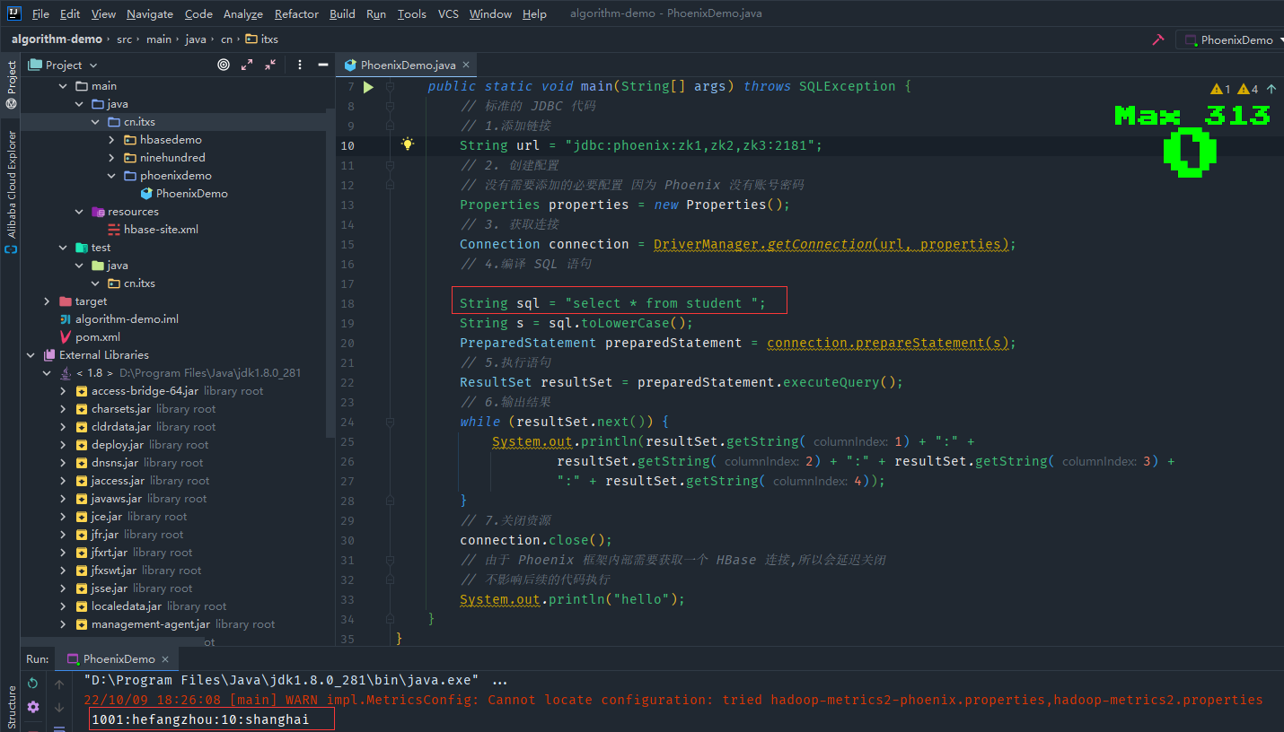The height and width of the screenshot is (732, 1284).
Task: Open Alibaba Cloud Explorer side panel
Action: (x=11, y=192)
